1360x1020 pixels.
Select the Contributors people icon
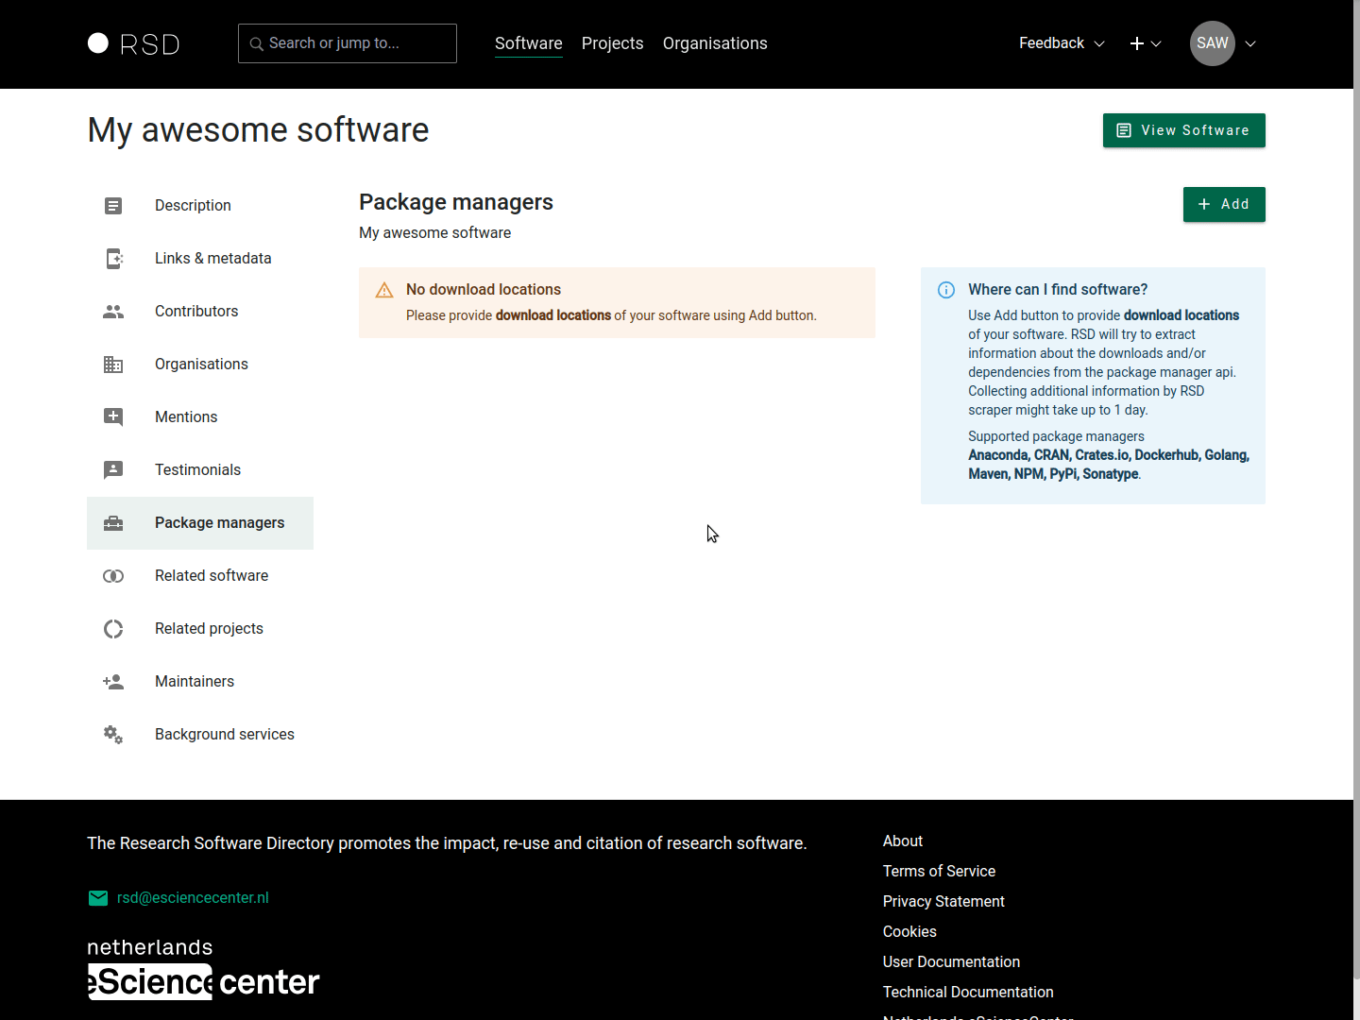point(113,312)
